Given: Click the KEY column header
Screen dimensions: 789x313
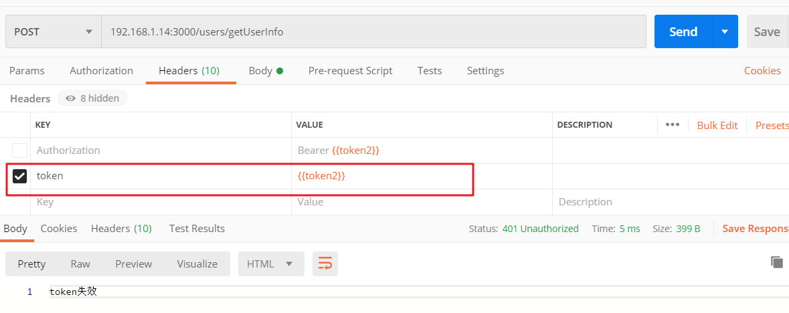Looking at the screenshot, I should pyautogui.click(x=43, y=125).
